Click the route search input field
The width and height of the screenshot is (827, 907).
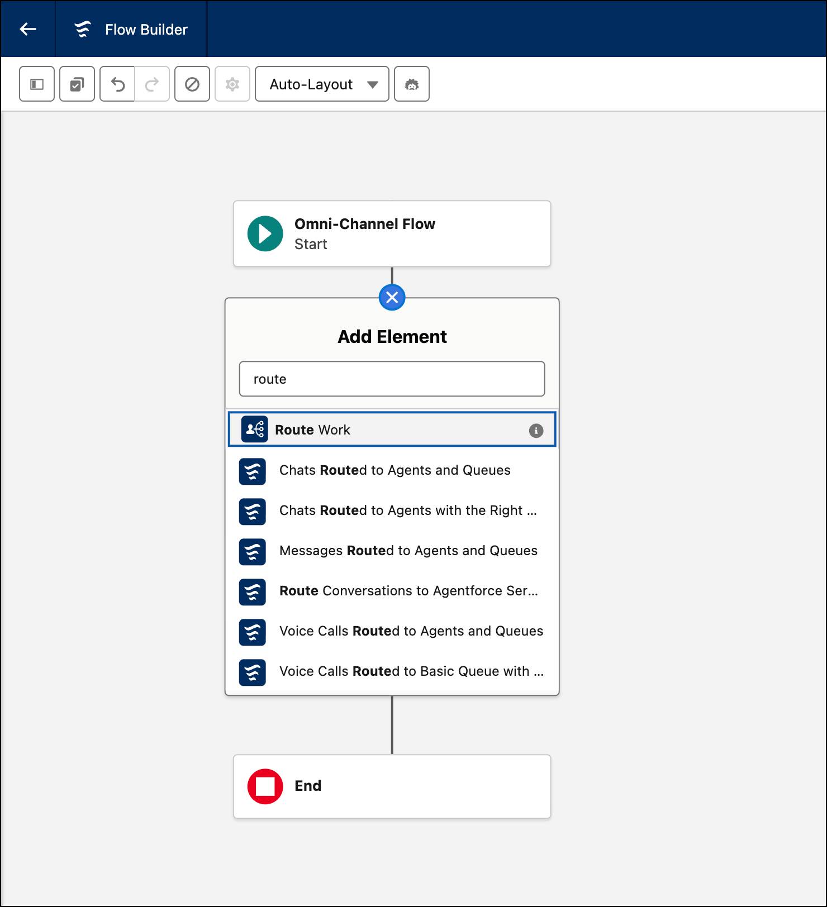392,379
